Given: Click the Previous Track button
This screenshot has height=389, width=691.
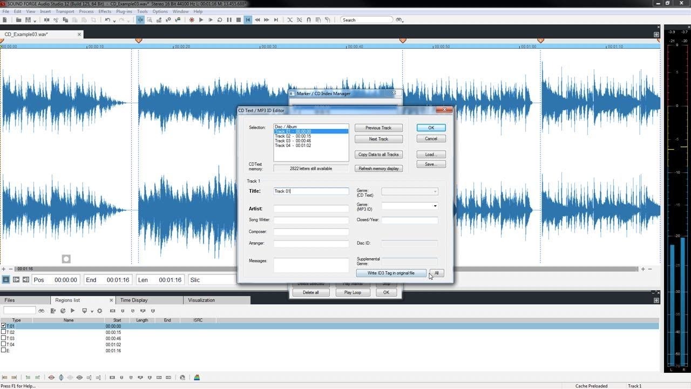Looking at the screenshot, I should coord(378,128).
